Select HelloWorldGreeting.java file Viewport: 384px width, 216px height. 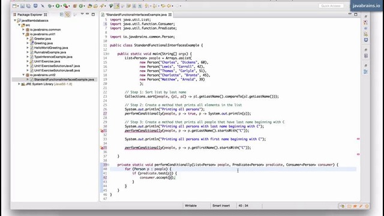[x=51, y=48]
